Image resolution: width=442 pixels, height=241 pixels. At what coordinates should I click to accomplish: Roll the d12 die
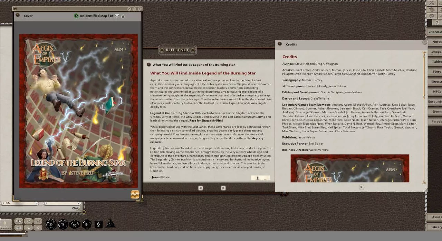click(63, 224)
